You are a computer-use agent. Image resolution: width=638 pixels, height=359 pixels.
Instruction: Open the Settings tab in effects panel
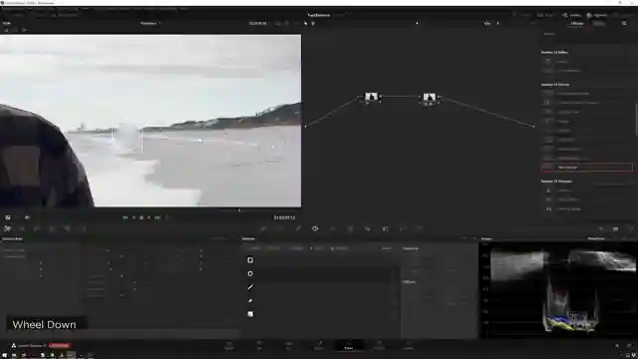[x=599, y=24]
